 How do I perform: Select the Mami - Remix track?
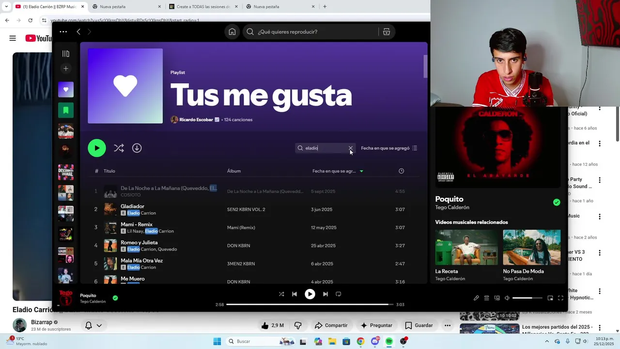coord(254,227)
